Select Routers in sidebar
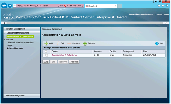Screen dimensions: 171x104 [x=10, y=40]
